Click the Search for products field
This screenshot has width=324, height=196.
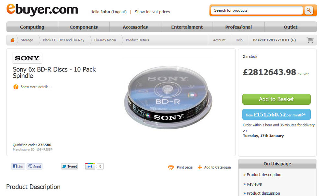pyautogui.click(x=257, y=10)
